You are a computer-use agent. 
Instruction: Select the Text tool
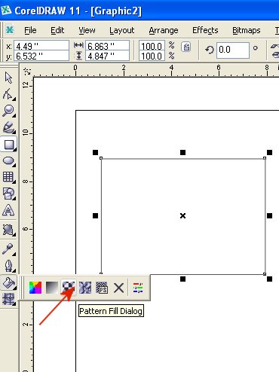click(x=8, y=210)
